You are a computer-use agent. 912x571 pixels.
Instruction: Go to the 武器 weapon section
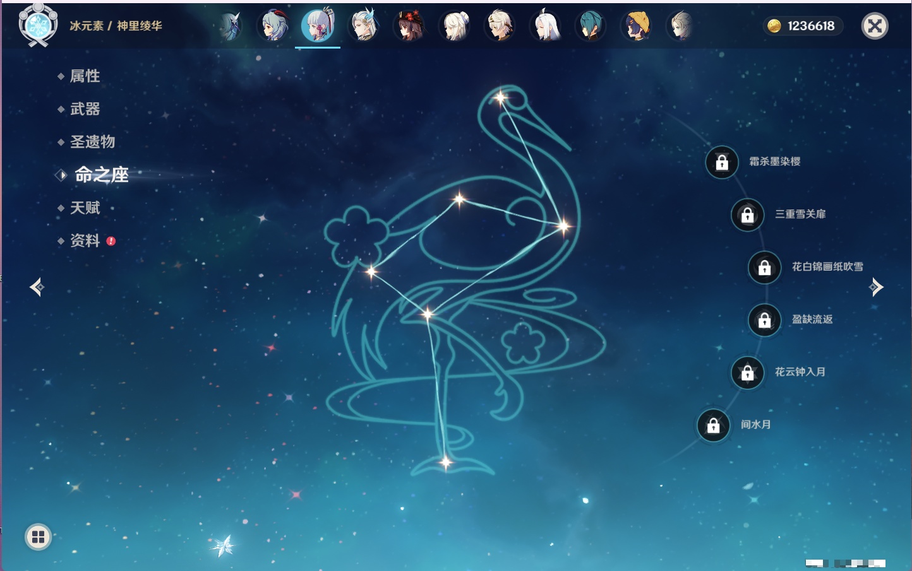pyautogui.click(x=85, y=109)
